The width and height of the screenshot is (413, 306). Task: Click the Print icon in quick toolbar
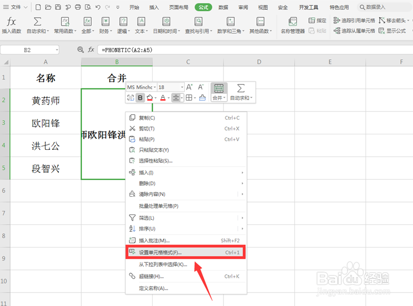click(78, 7)
